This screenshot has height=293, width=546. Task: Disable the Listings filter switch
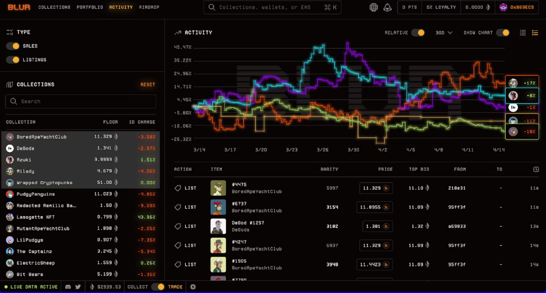[x=13, y=60]
